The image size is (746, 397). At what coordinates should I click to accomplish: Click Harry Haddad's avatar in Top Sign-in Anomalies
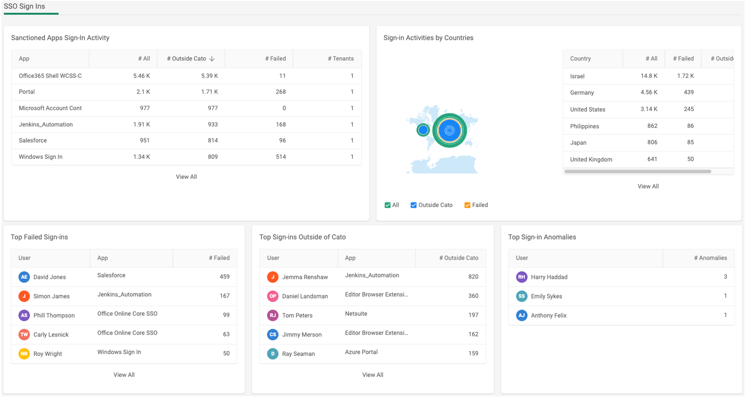click(521, 277)
